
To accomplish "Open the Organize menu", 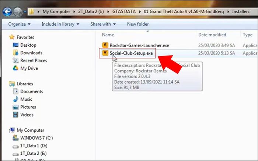I will (20, 24).
